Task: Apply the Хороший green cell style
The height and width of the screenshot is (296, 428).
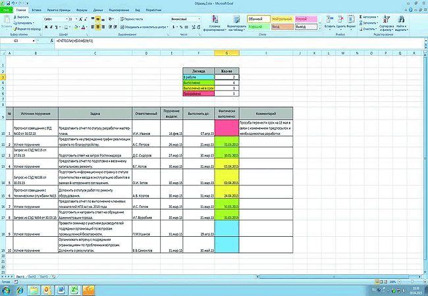Action: pyautogui.click(x=259, y=27)
